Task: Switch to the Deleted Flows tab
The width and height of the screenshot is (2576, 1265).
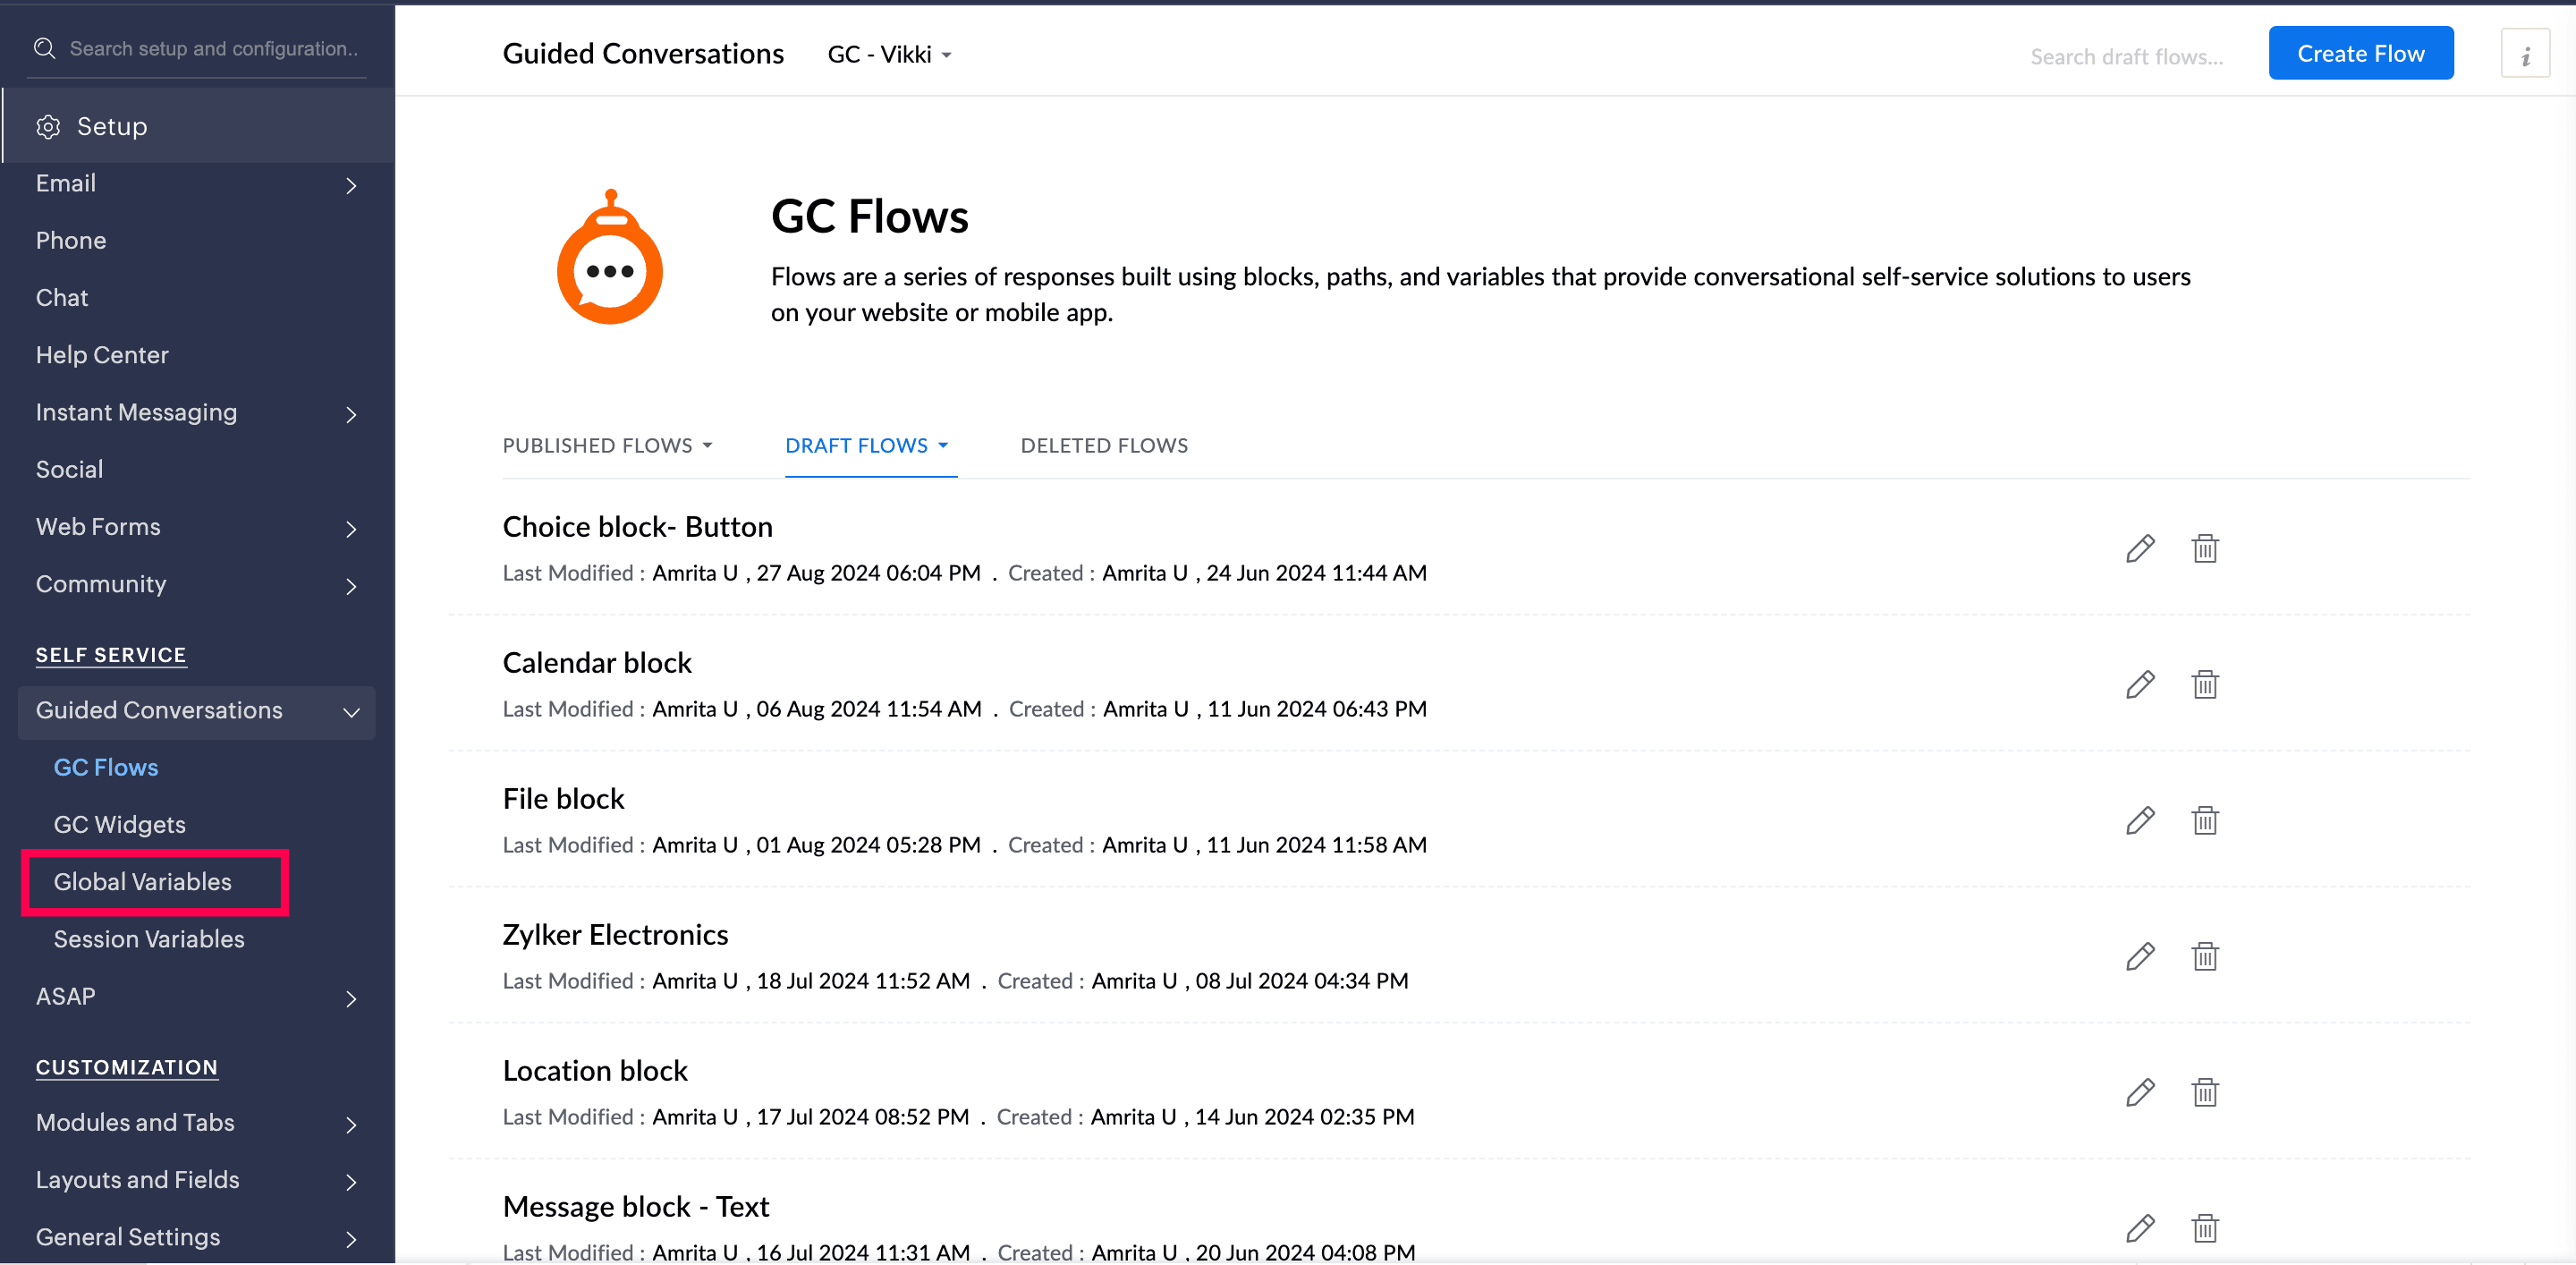Action: 1103,445
